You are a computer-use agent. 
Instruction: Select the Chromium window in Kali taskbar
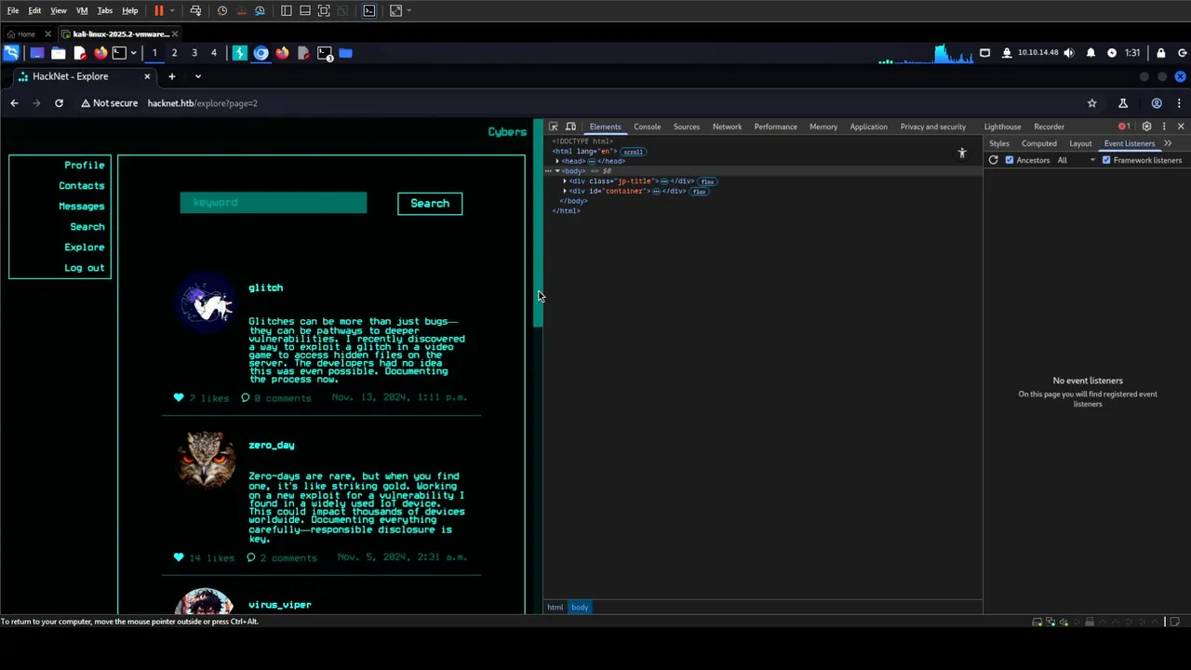pyautogui.click(x=261, y=53)
